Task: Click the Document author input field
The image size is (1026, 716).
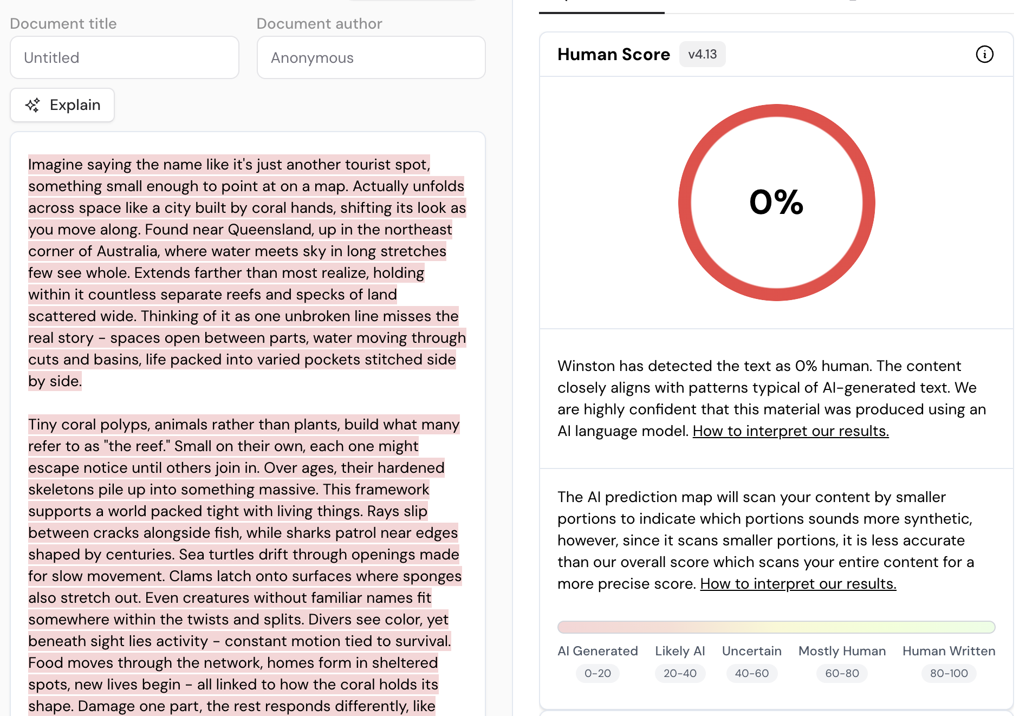Action: click(x=371, y=57)
